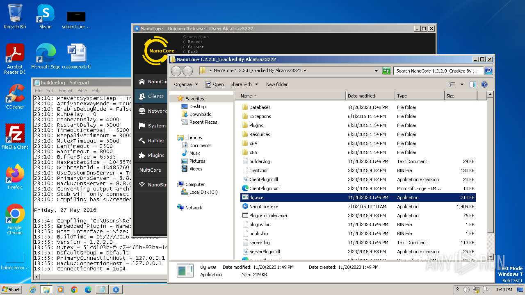Open Internet Explorer from taskbar
525x295 pixels.
pos(33,290)
